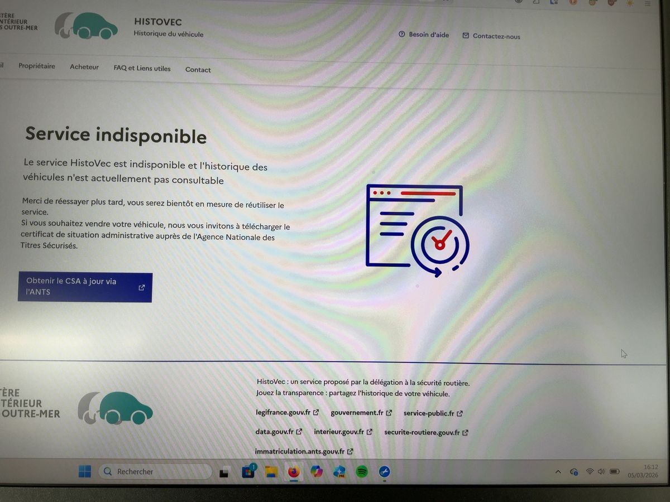Click external-link icon after service-public.fr

click(x=460, y=413)
